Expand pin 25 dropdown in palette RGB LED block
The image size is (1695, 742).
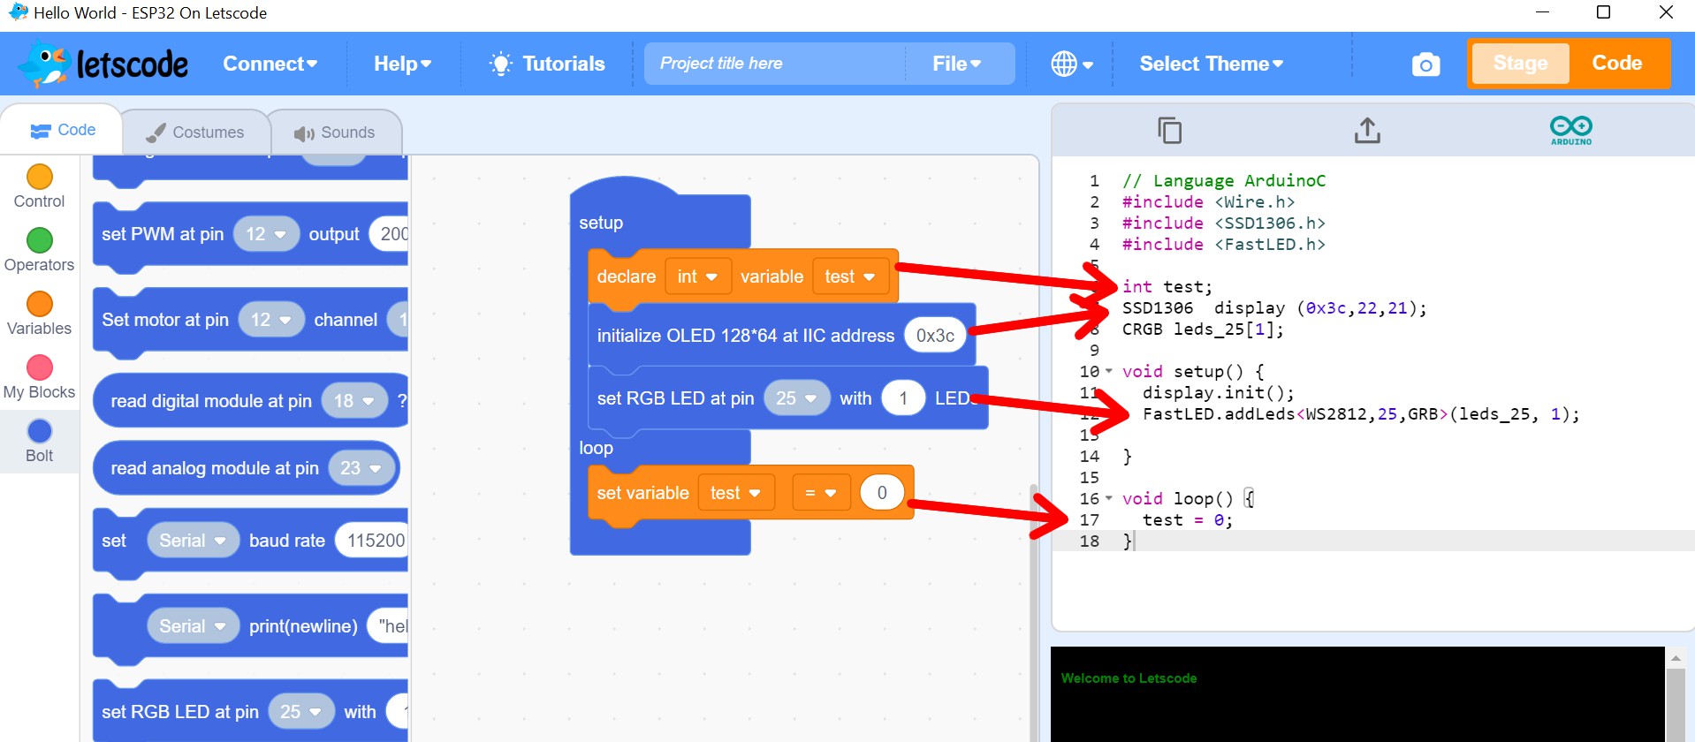pyautogui.click(x=301, y=712)
